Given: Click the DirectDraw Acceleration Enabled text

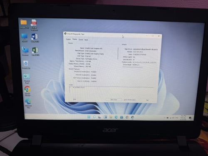Looking at the screenshot, I should tap(94, 72).
